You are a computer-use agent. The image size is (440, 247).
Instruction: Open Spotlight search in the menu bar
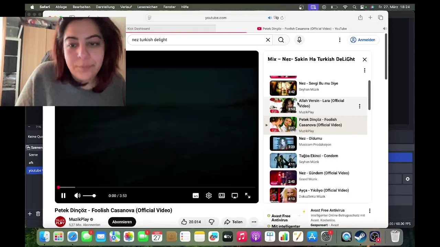tap(354, 7)
